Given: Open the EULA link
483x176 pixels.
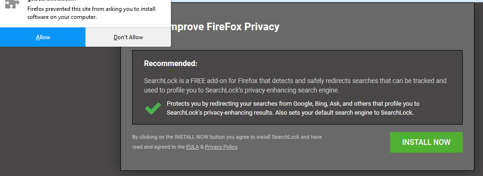Looking at the screenshot, I should coord(192,147).
